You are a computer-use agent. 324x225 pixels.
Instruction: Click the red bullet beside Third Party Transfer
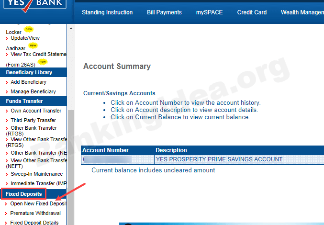(x=7, y=121)
